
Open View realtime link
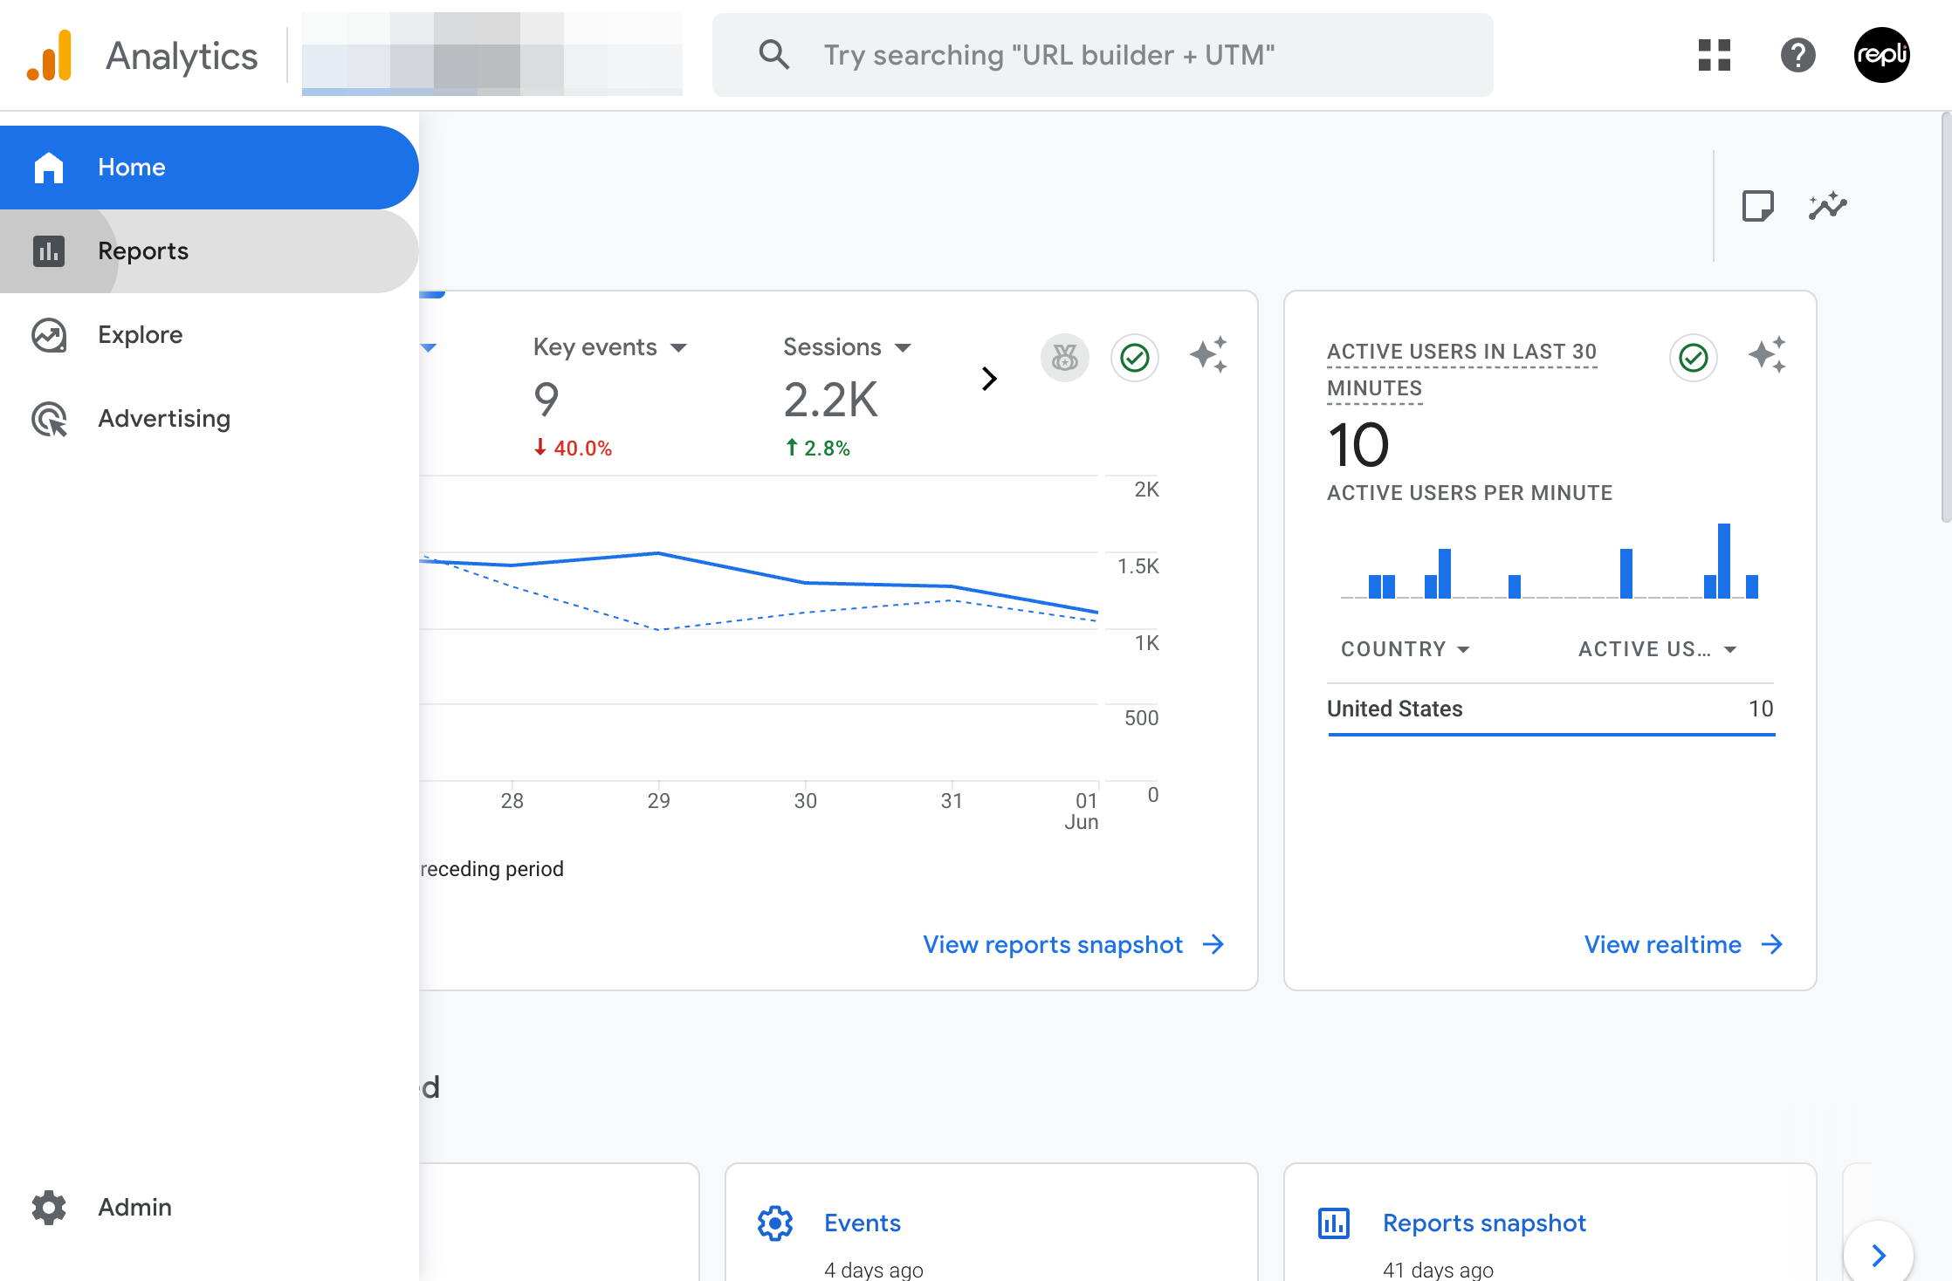[1683, 945]
